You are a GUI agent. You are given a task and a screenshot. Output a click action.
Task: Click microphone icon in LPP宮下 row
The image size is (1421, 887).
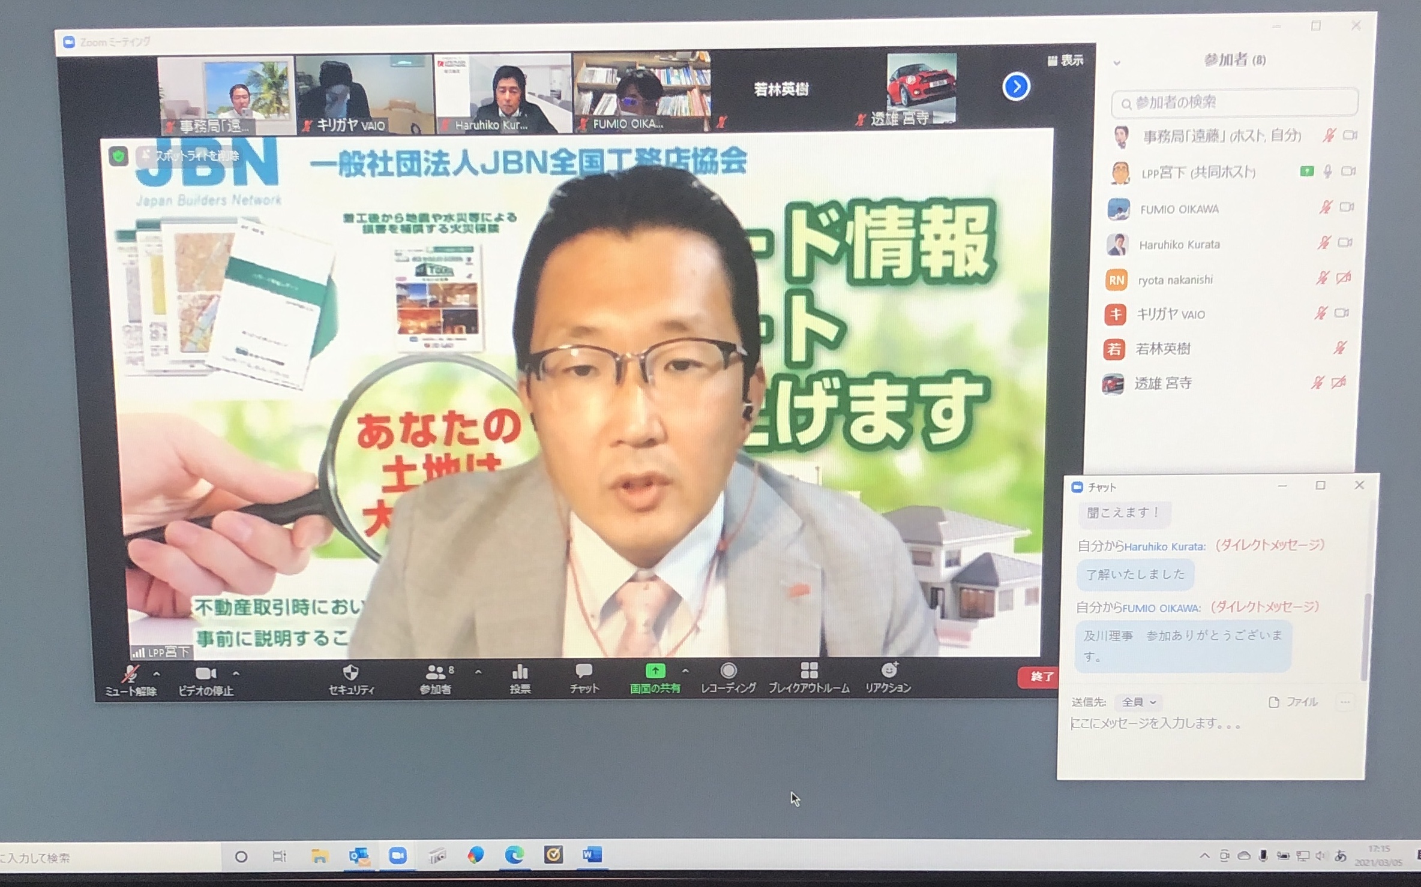coord(1327,172)
